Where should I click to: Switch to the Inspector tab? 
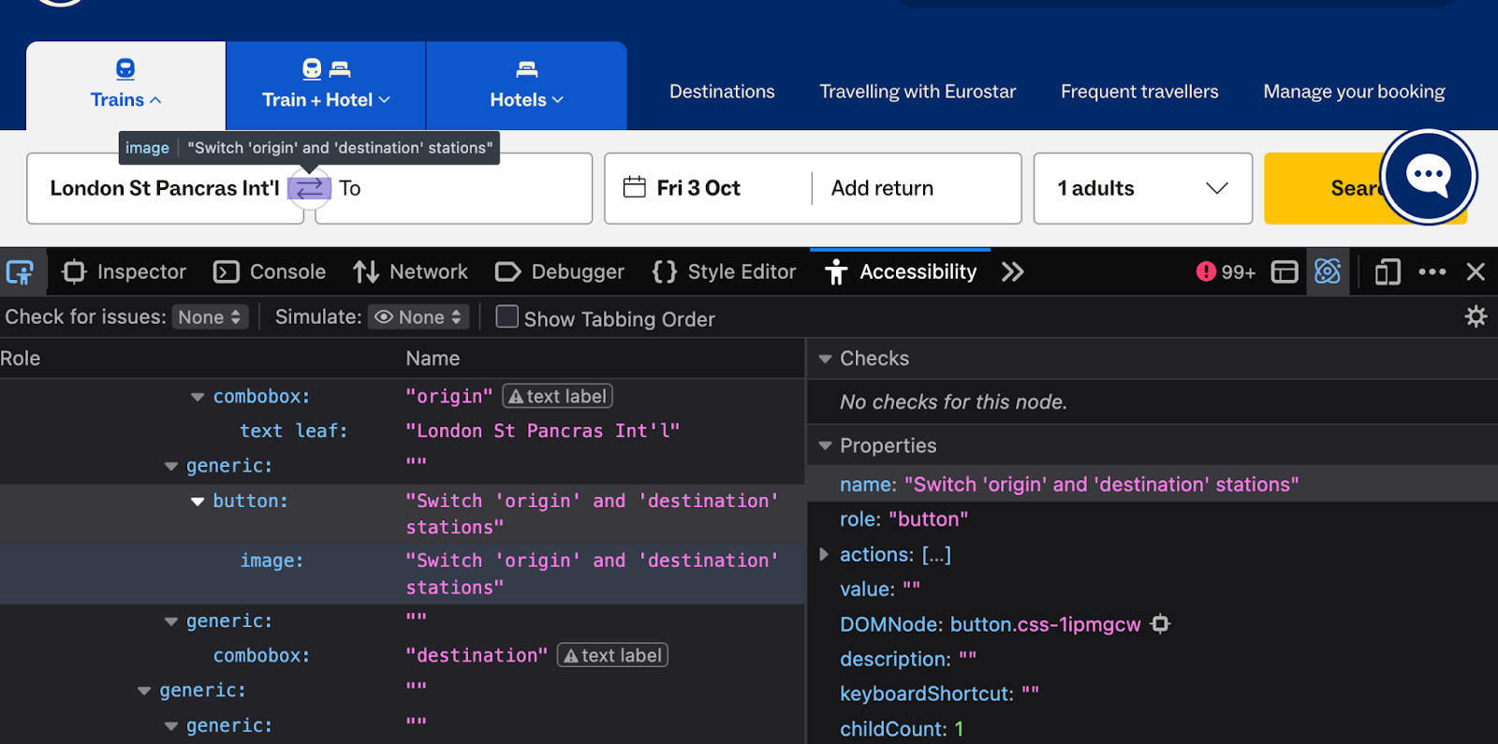[125, 272]
